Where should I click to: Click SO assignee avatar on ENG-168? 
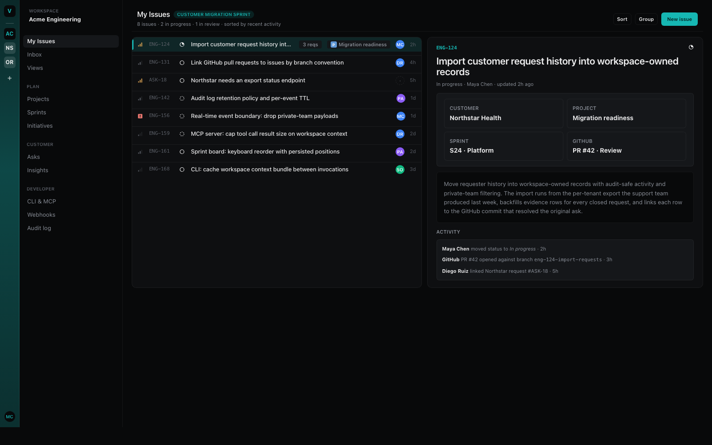(x=400, y=170)
